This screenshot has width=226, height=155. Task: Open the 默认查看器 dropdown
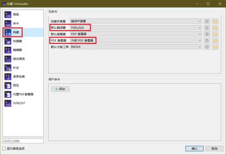(x=136, y=34)
